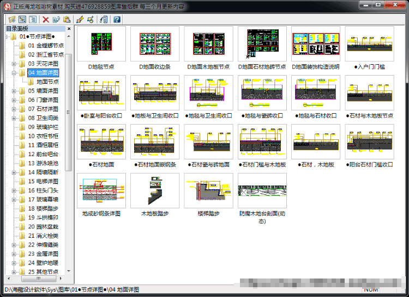Click the lightning bolt toolbar icon
This screenshot has width=409, height=297.
coord(80,19)
